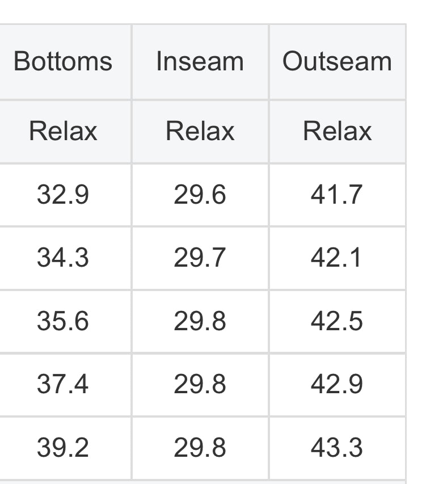Image resolution: width=430 pixels, height=484 pixels.
Task: Select the Relax subheader under Bottoms
Action: [x=63, y=132]
